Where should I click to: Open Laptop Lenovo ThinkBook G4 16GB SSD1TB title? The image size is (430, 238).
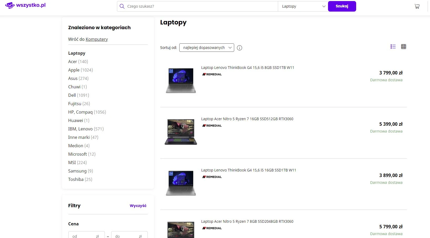pos(249,170)
